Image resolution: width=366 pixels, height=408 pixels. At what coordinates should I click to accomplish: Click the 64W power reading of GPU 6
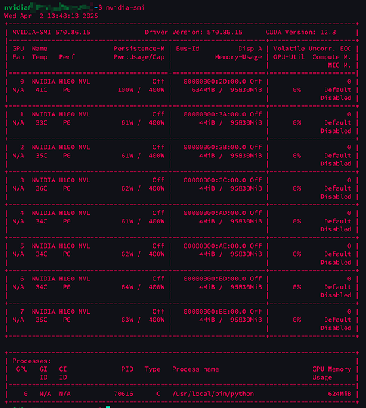[127, 287]
